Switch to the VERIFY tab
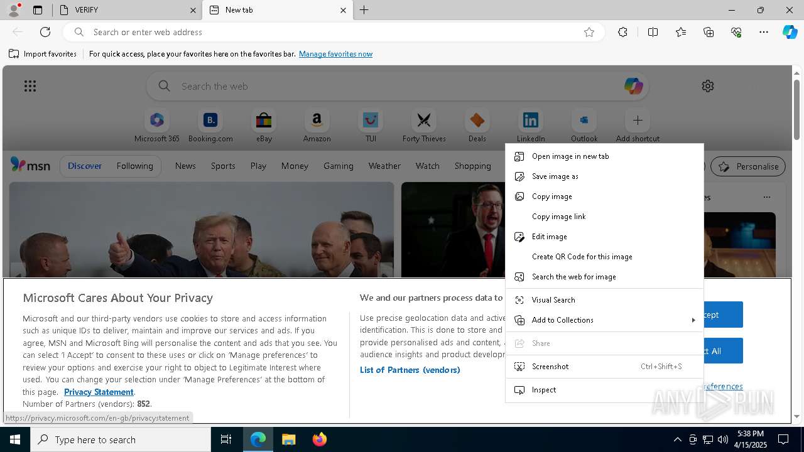This screenshot has width=804, height=452. click(128, 10)
